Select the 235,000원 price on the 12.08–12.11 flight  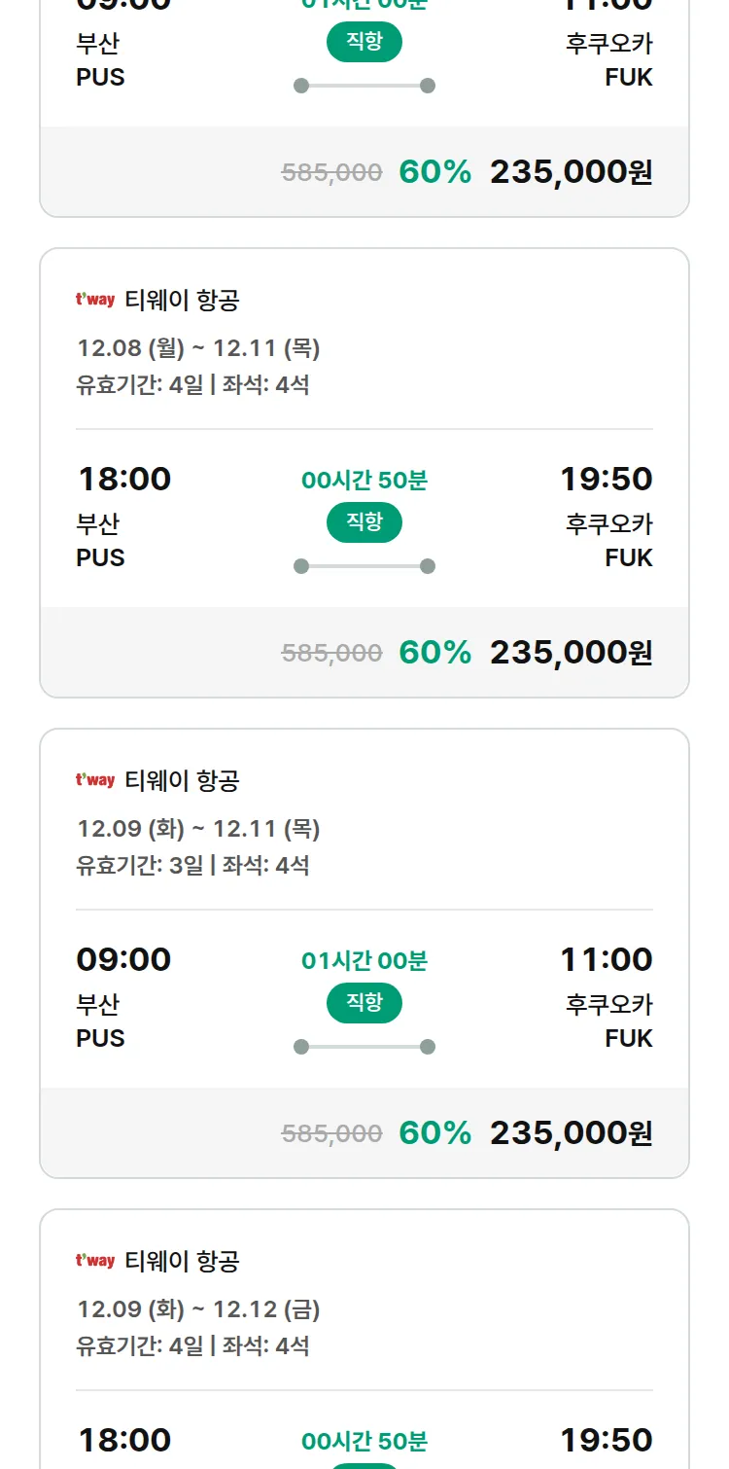click(571, 653)
